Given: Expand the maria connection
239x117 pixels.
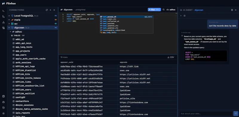Looking at the screenshot, I should 9,20.
